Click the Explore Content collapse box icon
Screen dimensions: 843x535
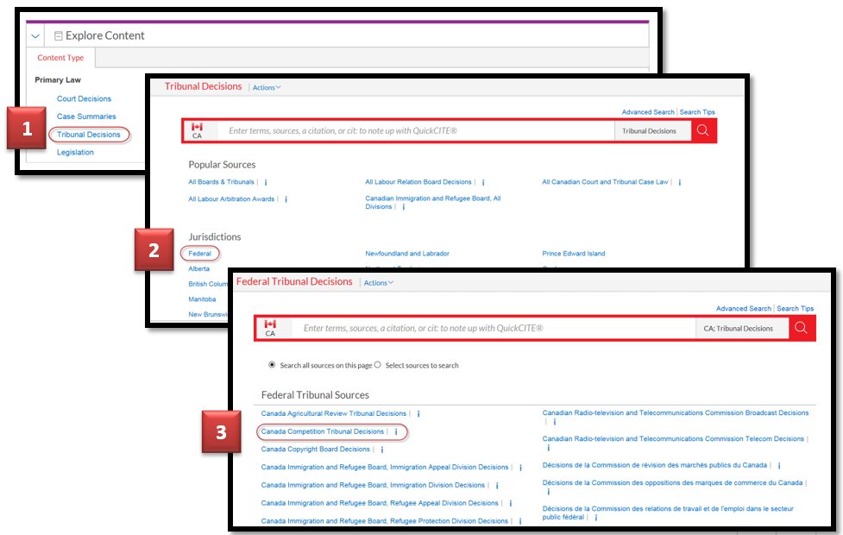(x=58, y=36)
